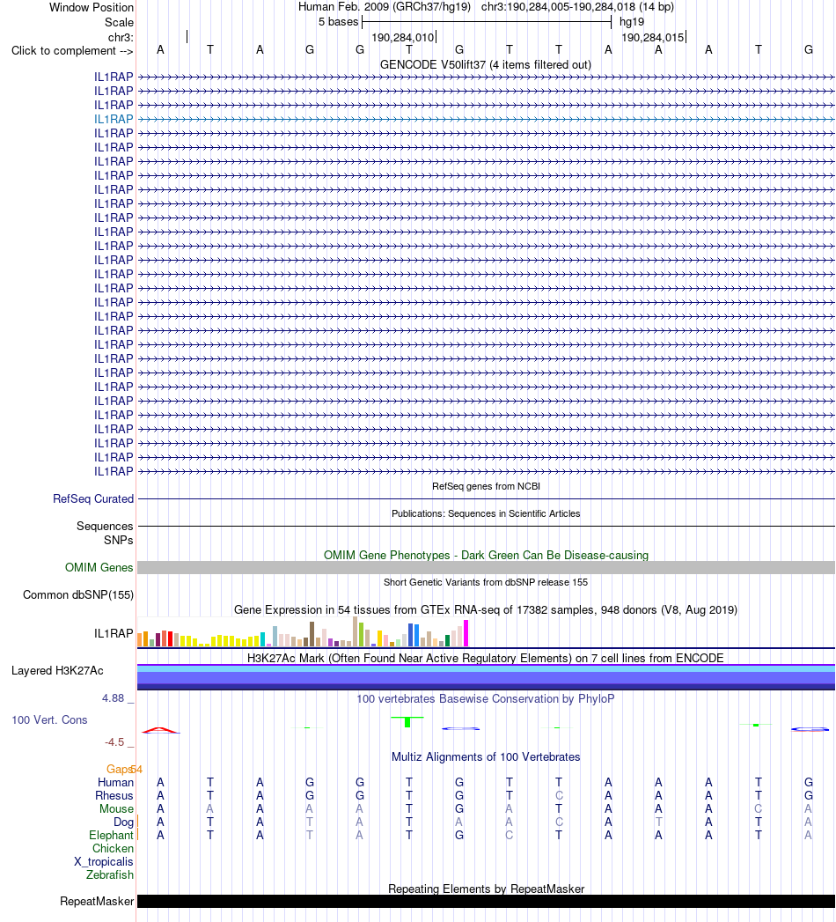
Task: Click the Human alignment row label
Action: coord(116,782)
